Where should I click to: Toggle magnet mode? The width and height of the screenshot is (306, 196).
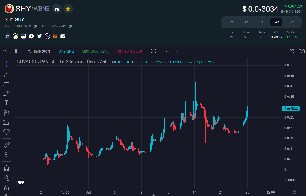click(x=6, y=168)
